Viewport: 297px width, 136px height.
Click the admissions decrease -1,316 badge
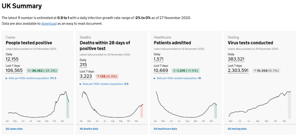pyautogui.click(x=186, y=71)
